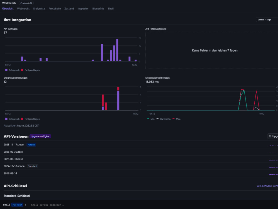Click the chevron arrow in Shell bar

[26, 205]
